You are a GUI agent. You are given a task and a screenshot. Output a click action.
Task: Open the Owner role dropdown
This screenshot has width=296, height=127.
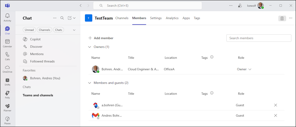(244, 69)
